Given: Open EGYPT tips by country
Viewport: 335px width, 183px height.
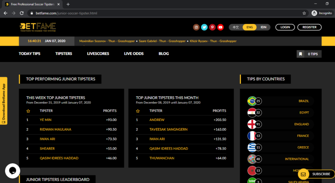Looking at the screenshot, I should (304, 113).
